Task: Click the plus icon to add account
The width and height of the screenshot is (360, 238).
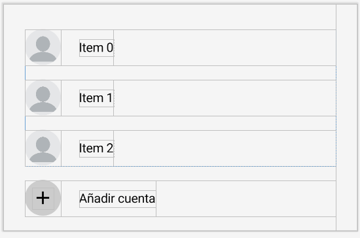Action: click(43, 198)
